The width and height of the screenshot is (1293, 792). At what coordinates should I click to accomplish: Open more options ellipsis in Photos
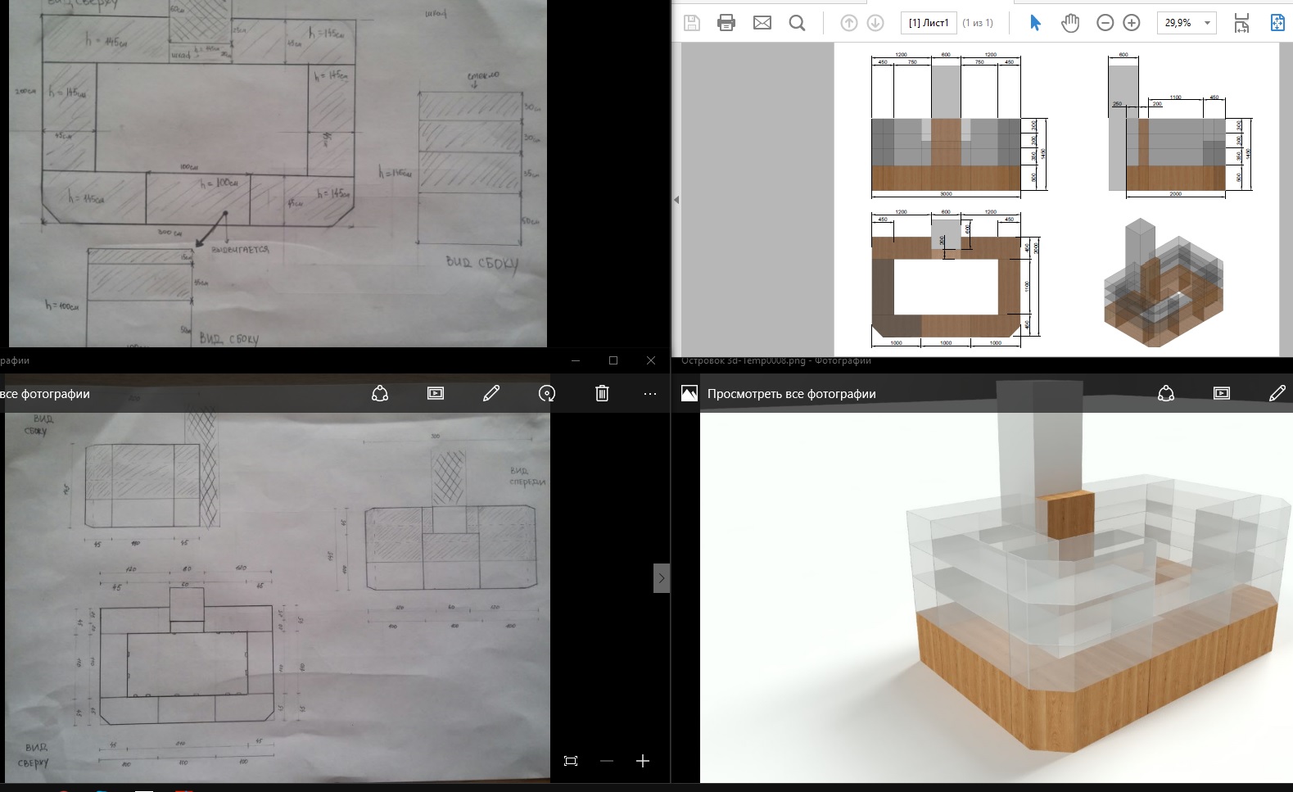tap(650, 394)
